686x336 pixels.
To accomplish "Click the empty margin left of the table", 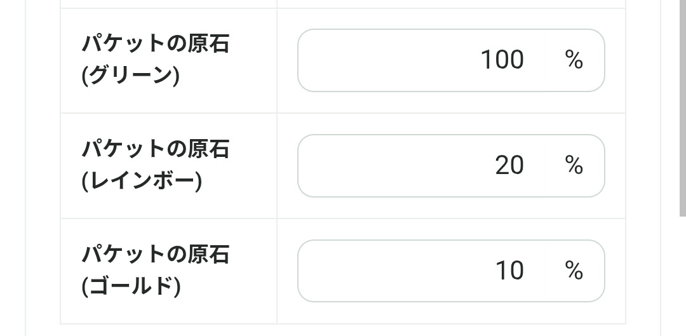I will pos(43,165).
